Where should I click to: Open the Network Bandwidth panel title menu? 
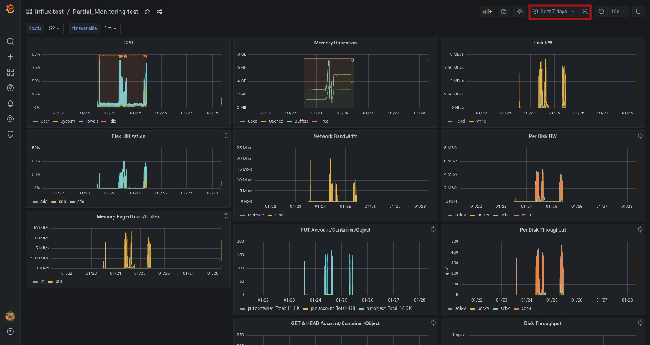pyautogui.click(x=335, y=136)
